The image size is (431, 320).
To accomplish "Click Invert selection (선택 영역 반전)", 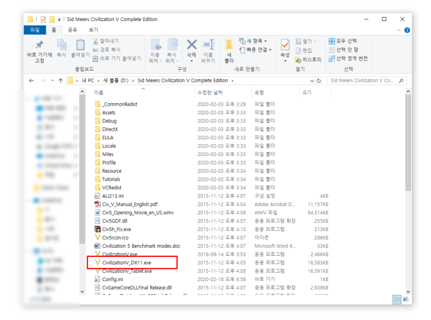I will click(x=348, y=58).
